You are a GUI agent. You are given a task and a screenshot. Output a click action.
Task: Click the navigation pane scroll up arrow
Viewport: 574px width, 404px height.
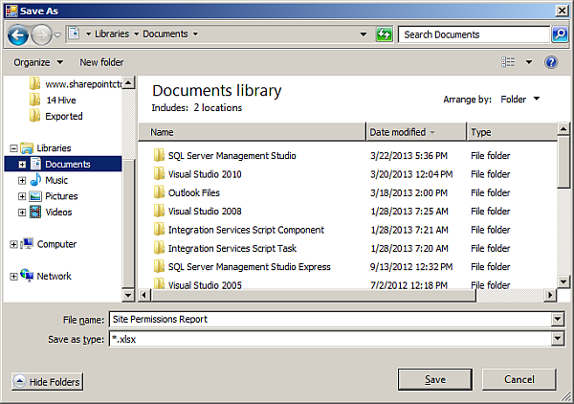coord(128,82)
